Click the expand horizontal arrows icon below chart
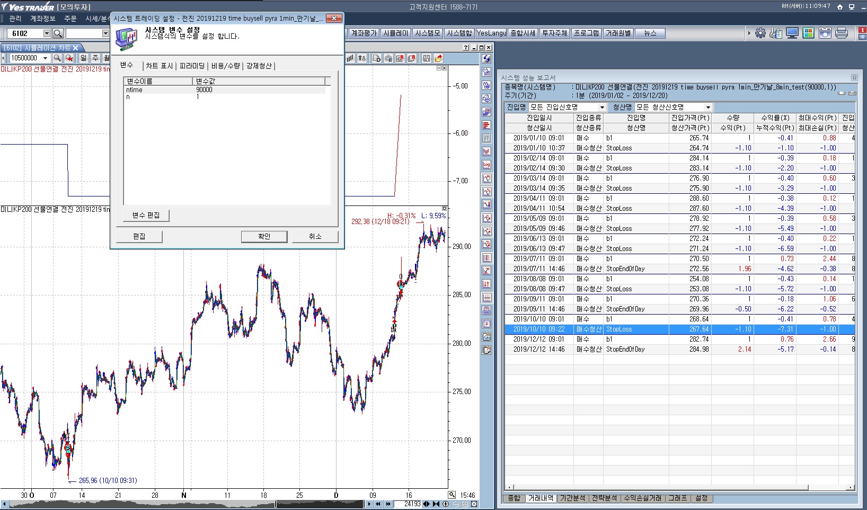The height and width of the screenshot is (510, 867). pos(426,504)
